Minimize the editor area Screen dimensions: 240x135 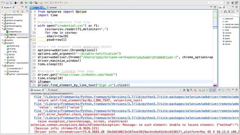pyautogui.click(x=211, y=7)
